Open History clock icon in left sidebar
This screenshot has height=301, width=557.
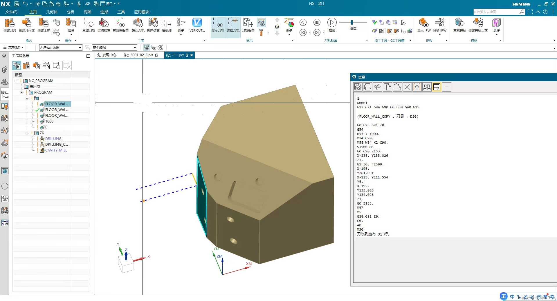5,186
